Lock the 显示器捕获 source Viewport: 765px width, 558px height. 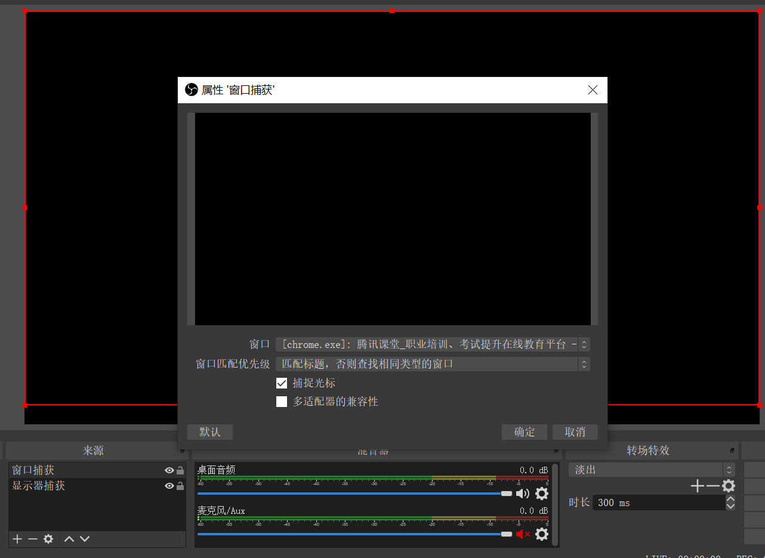[x=180, y=486]
